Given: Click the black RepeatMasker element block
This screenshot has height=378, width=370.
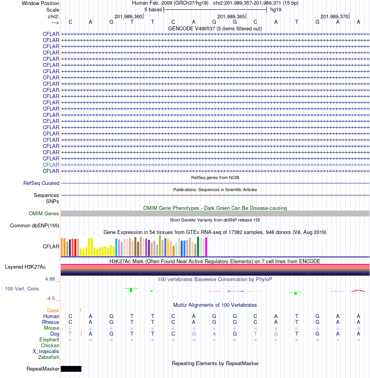Looking at the screenshot, I should pos(71,369).
